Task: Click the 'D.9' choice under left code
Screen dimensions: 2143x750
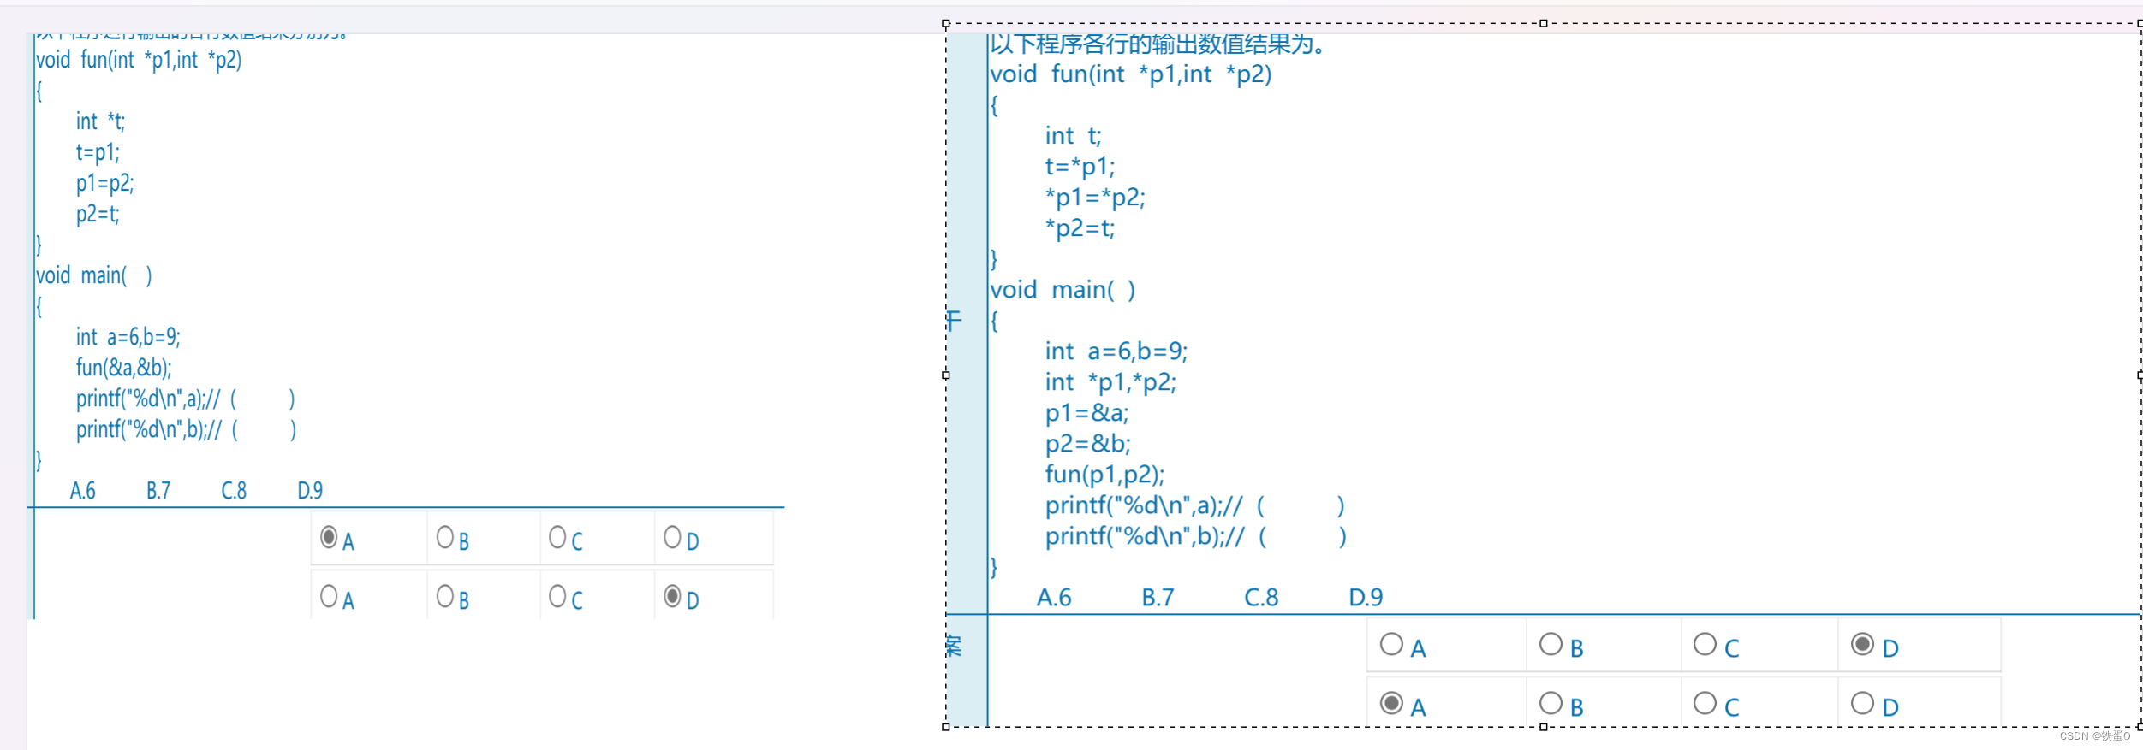Action: pyautogui.click(x=310, y=491)
